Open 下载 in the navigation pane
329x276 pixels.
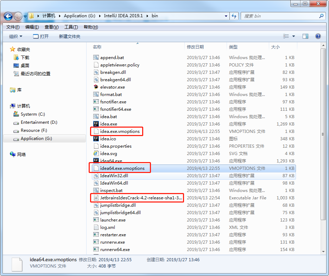[x=21, y=57]
